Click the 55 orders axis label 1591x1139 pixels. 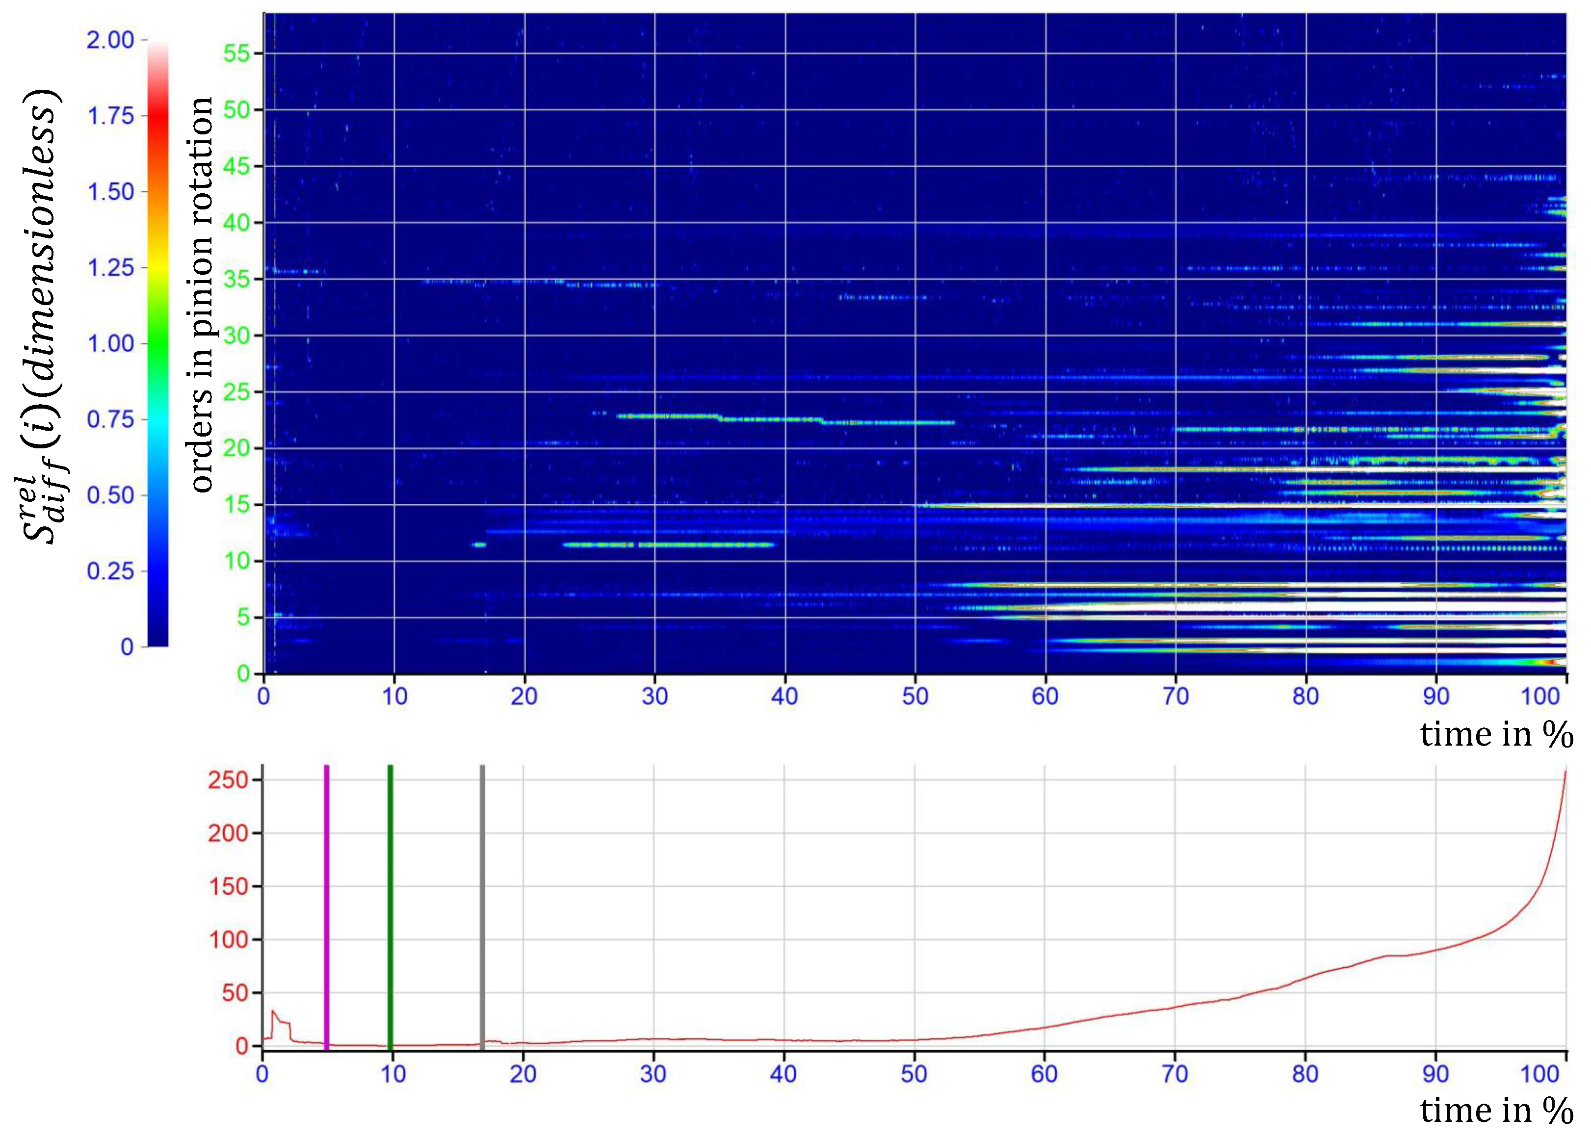pos(236,53)
